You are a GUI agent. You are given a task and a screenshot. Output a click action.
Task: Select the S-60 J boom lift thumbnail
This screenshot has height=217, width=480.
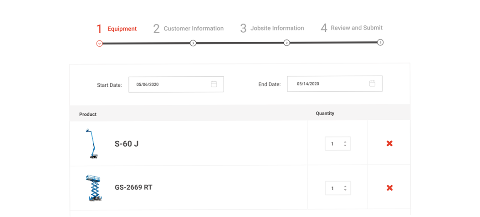[92, 143]
